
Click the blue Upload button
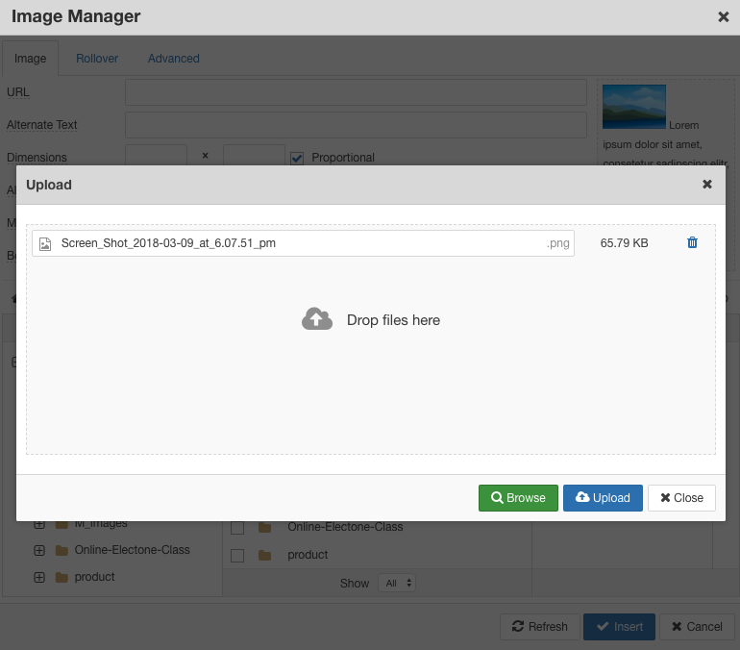[x=603, y=498]
